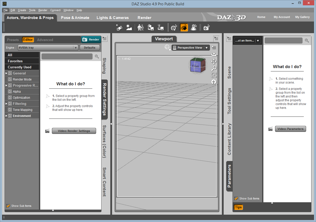Open the Scene side tab
This screenshot has width=316, height=222.
point(229,72)
